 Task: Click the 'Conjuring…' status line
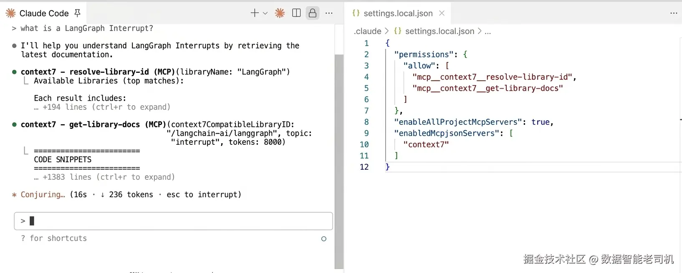[126, 194]
